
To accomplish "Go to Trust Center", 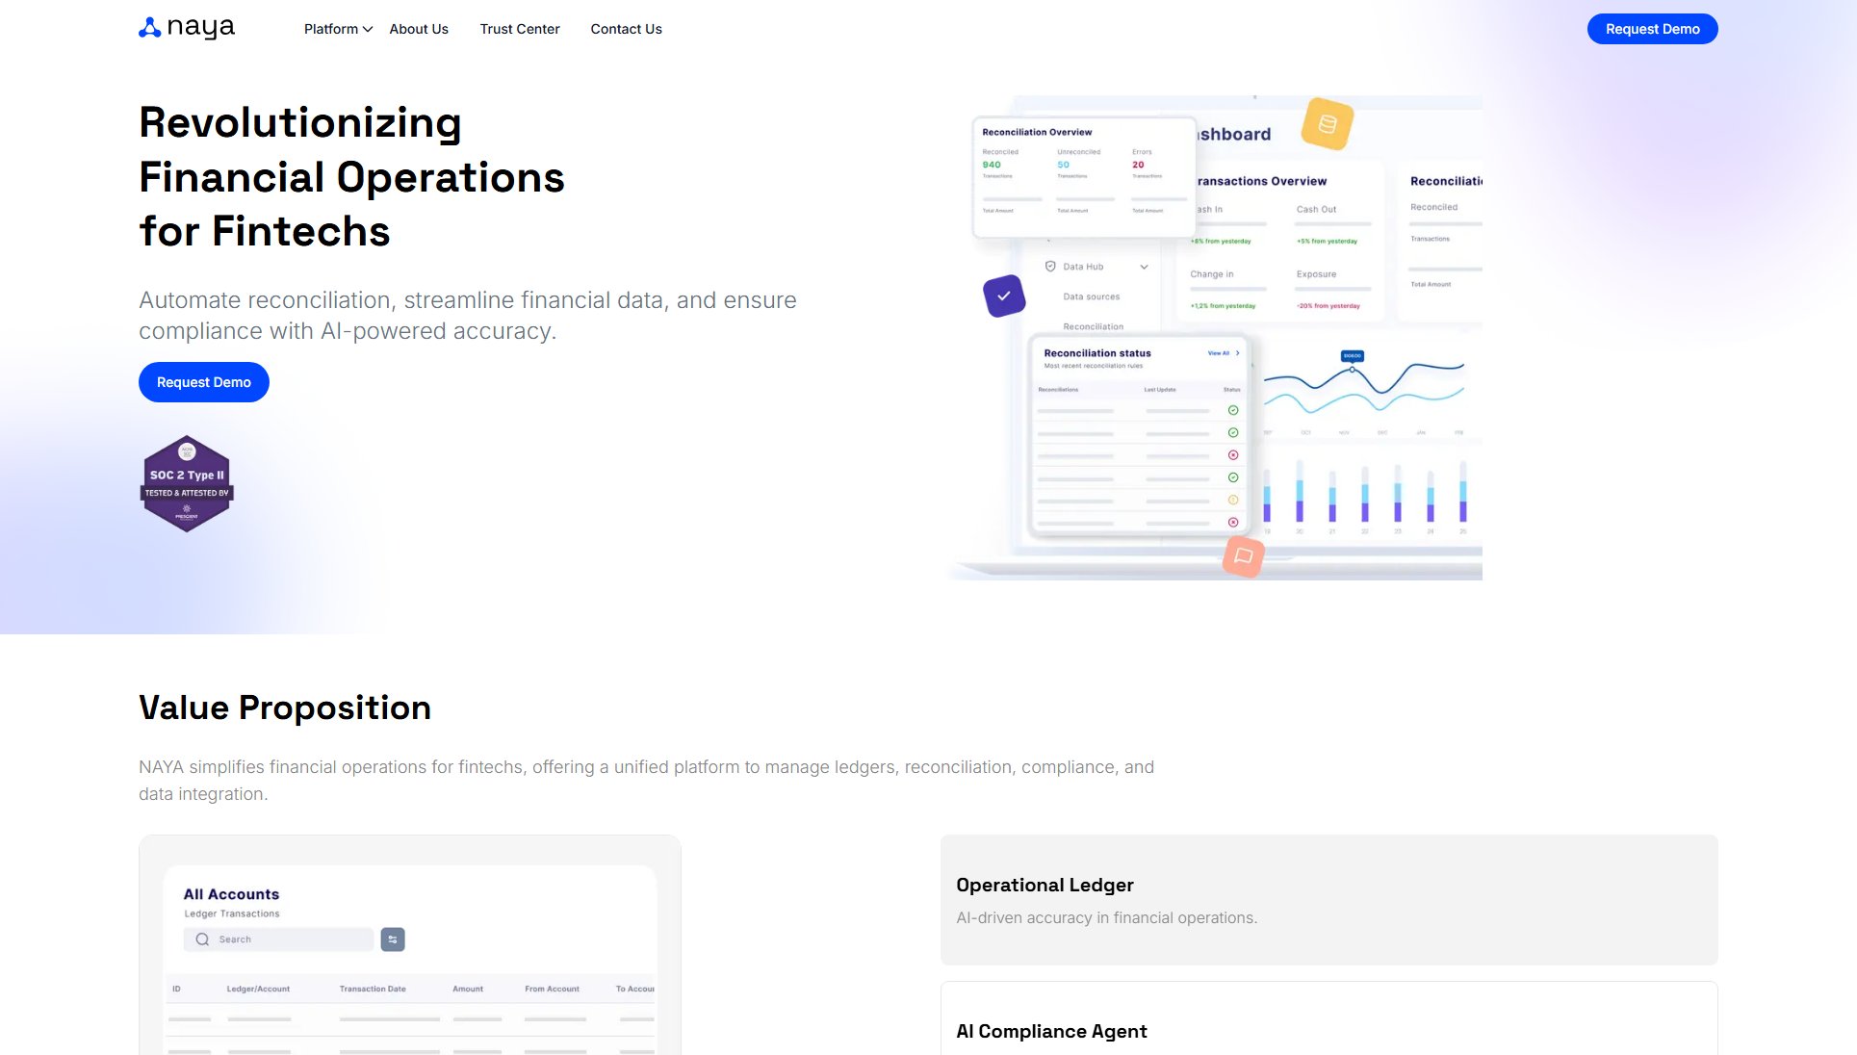I will pyautogui.click(x=520, y=29).
